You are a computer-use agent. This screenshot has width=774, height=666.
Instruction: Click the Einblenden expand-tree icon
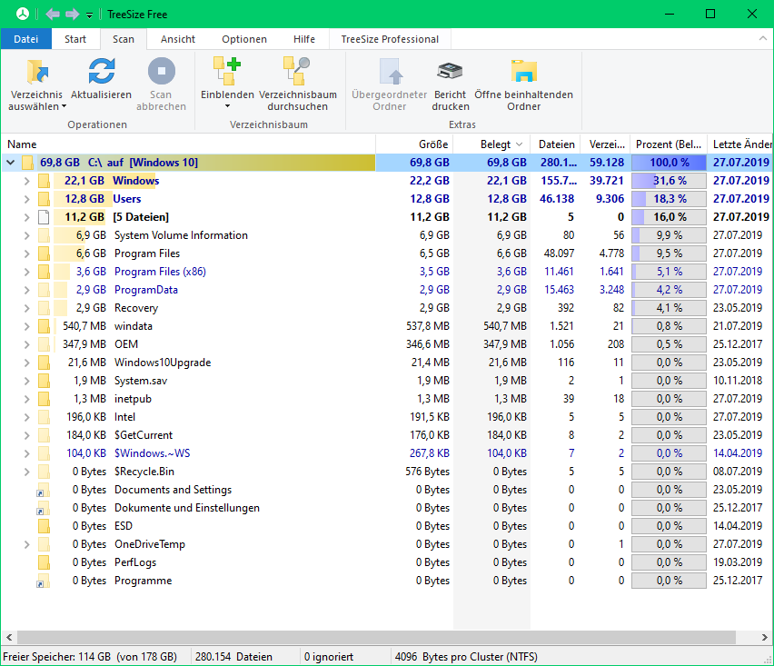[x=227, y=71]
